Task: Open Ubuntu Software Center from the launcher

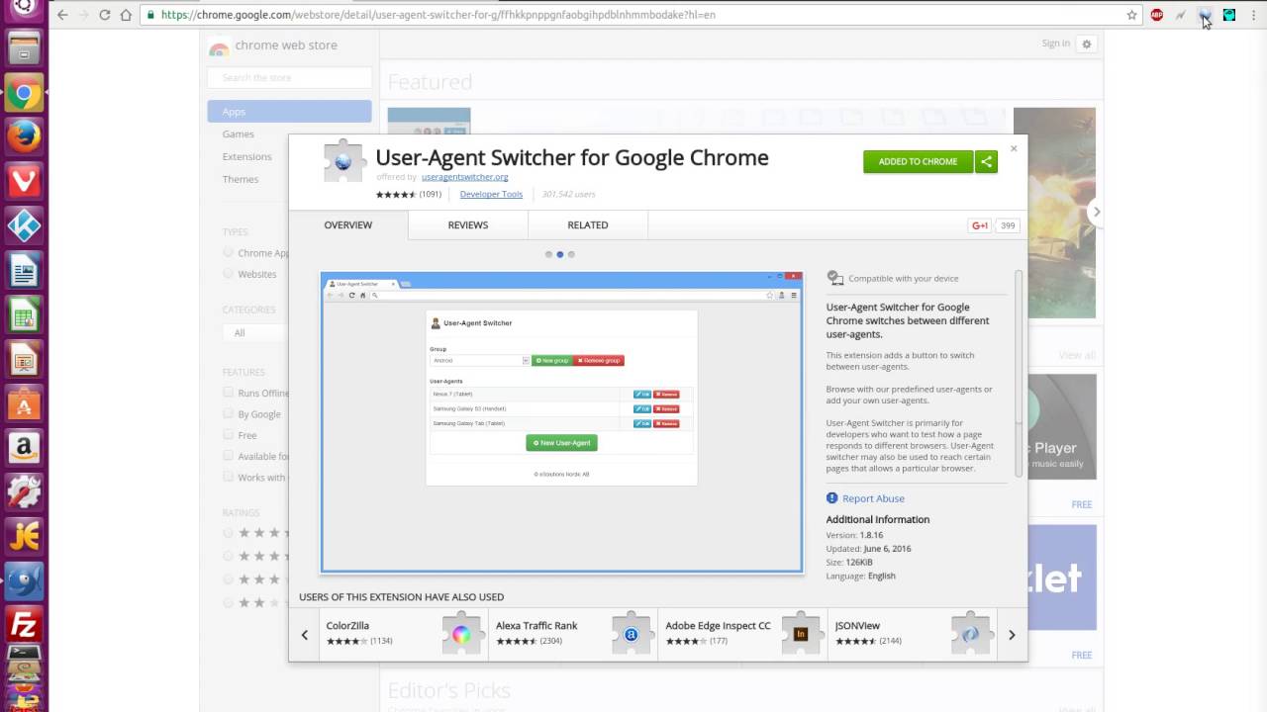Action: point(24,403)
